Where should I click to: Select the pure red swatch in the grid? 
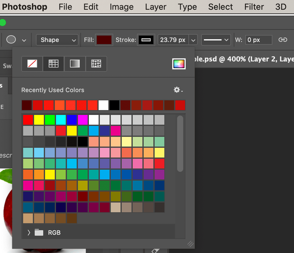tap(28, 120)
